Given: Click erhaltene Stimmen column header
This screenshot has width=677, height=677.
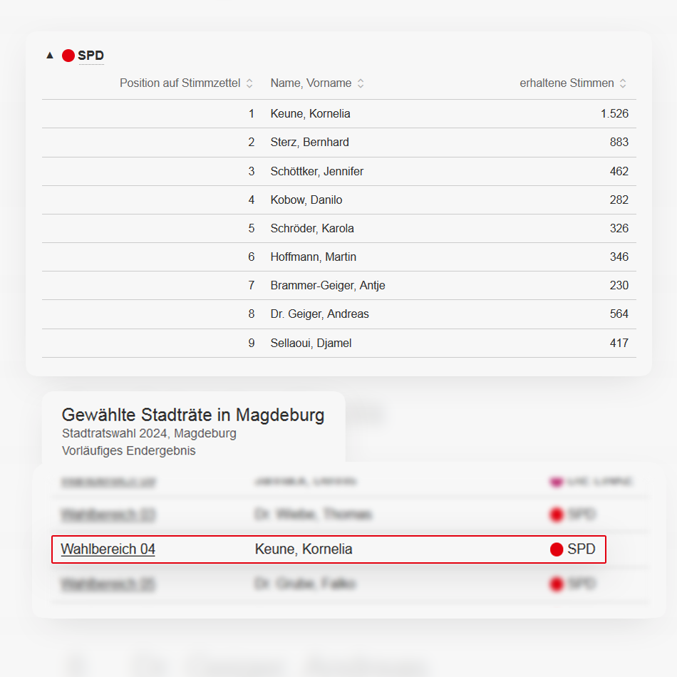Looking at the screenshot, I should click(x=567, y=83).
